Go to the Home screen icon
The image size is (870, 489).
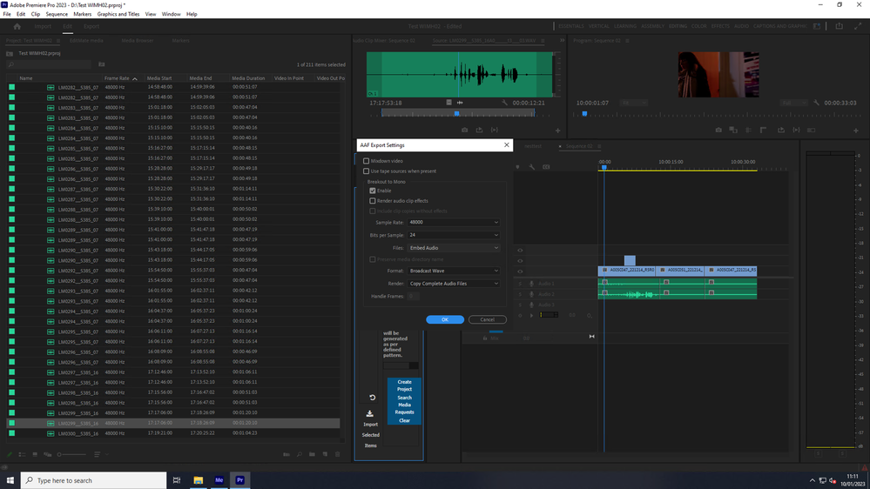pos(17,26)
